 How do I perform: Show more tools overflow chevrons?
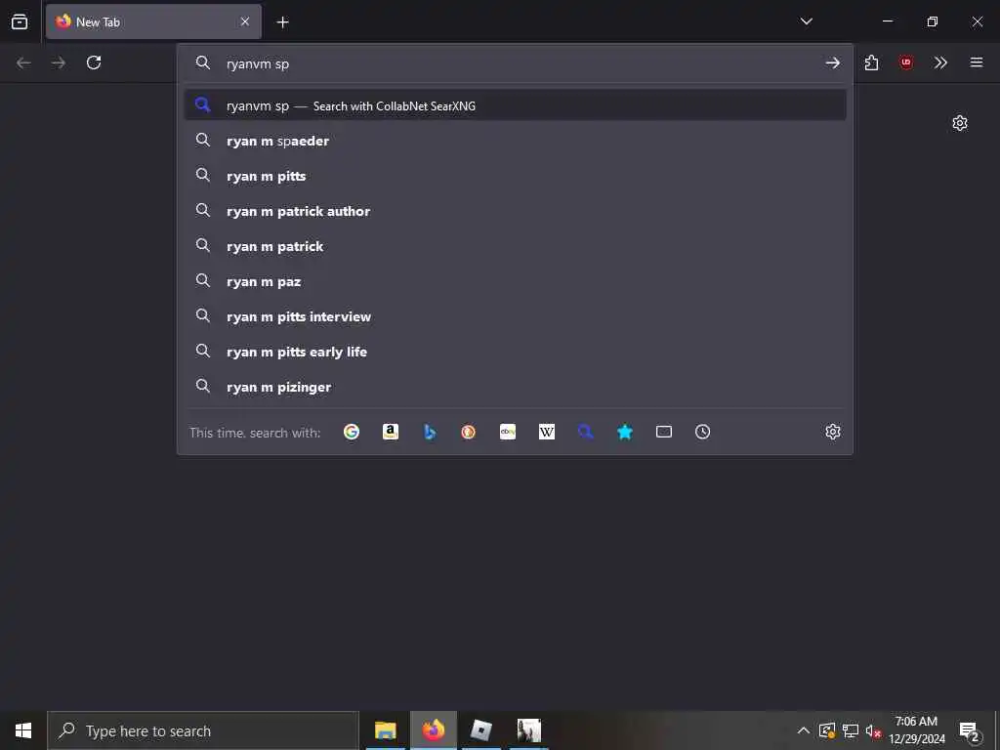click(940, 62)
